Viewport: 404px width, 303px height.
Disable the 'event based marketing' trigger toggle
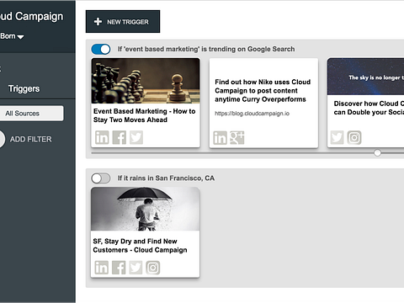tap(101, 49)
